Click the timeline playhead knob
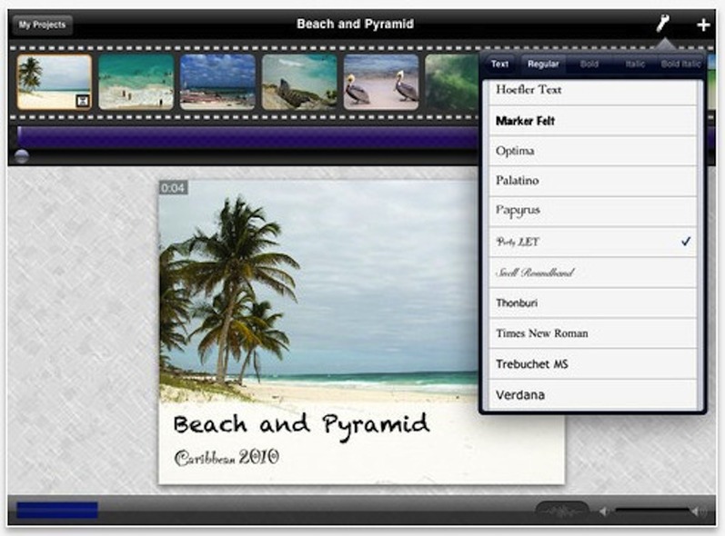 click(x=22, y=156)
